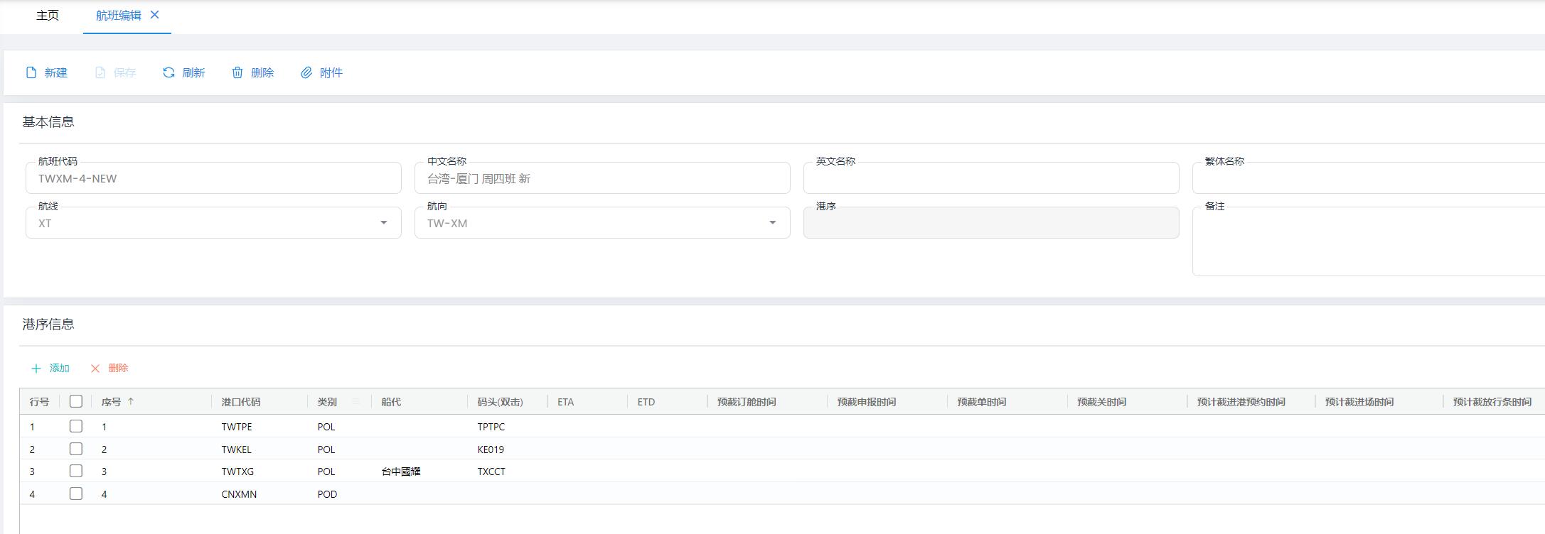Select the checkbox for the TWTPE row

pos(76,426)
